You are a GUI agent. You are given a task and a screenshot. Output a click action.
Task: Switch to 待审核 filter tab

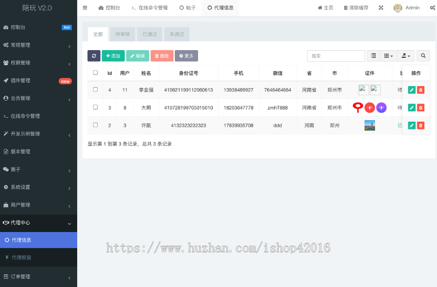(x=123, y=35)
